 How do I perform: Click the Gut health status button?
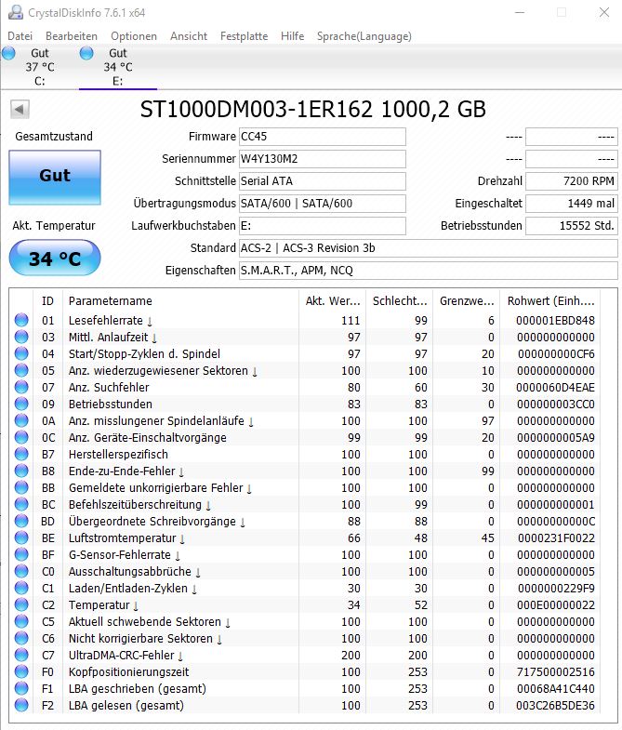click(55, 178)
